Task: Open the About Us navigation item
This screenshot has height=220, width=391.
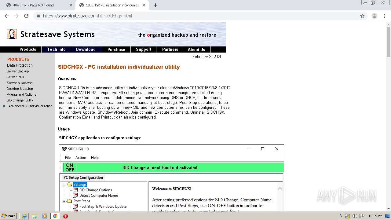Action: (196, 50)
